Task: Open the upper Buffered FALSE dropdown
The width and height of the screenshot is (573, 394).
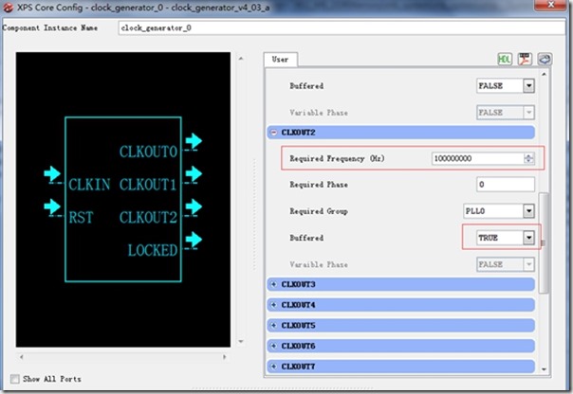Action: coord(528,86)
